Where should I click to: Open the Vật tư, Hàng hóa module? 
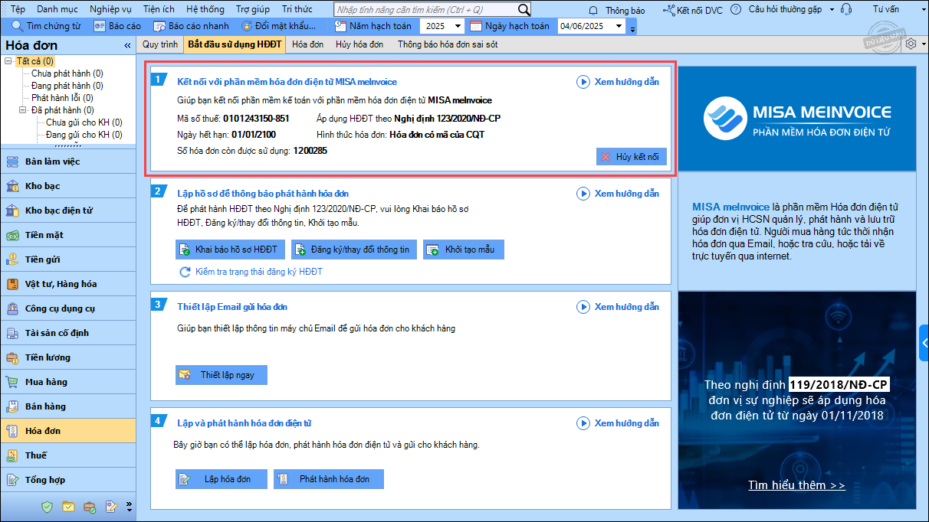point(68,284)
